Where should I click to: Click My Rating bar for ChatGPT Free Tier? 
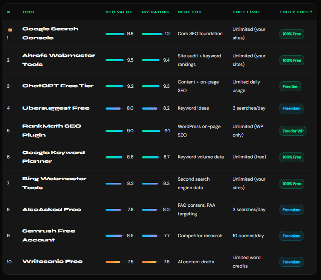pos(150,86)
